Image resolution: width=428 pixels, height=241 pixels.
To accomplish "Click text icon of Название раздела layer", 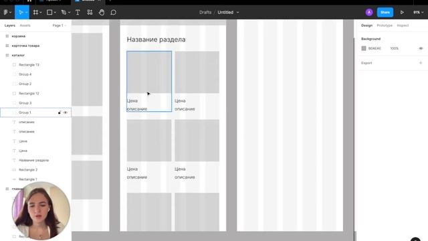I will click(x=14, y=161).
